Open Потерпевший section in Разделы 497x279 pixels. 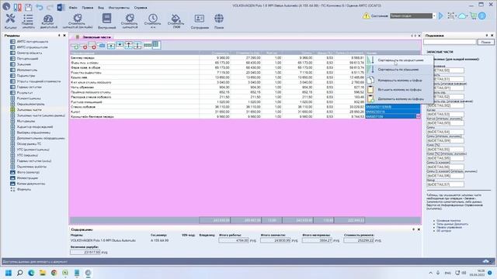(x=27, y=59)
